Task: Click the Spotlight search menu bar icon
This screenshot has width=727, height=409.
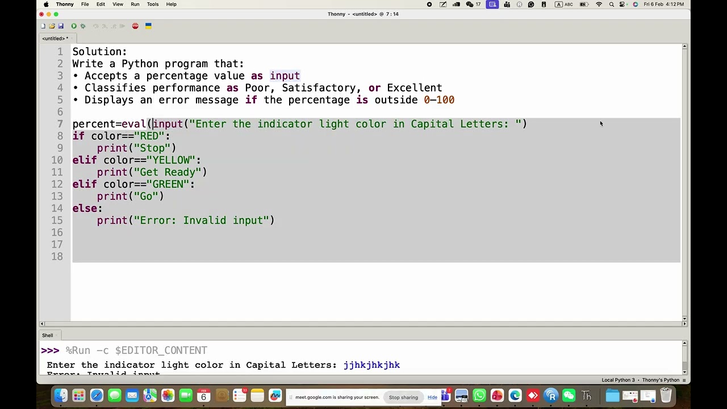Action: tap(612, 4)
